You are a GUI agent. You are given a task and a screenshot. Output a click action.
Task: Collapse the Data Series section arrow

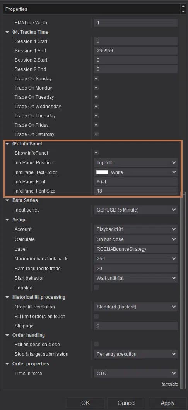coord(7,200)
